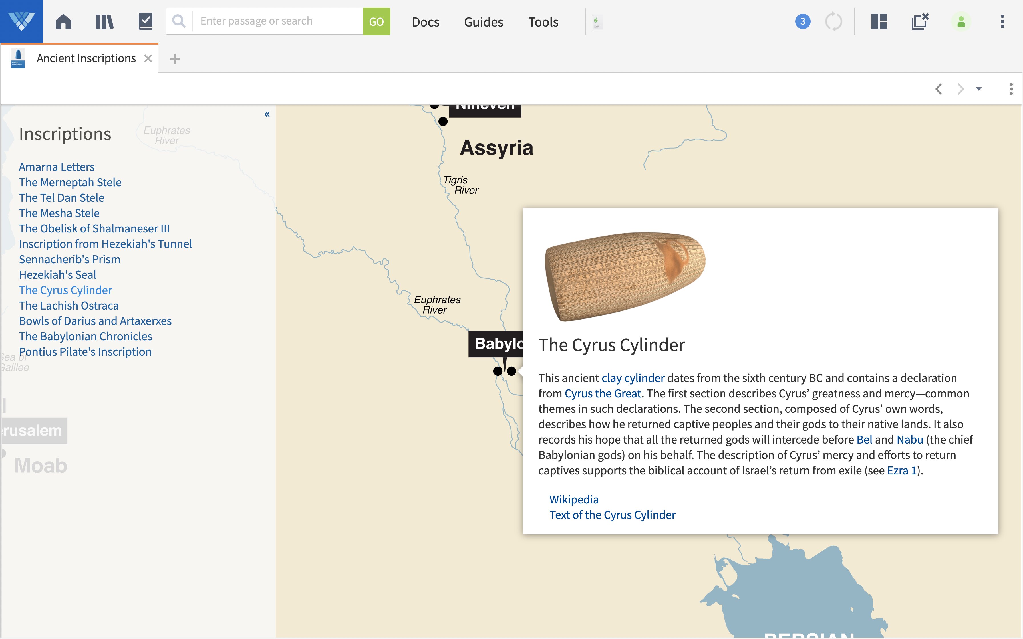Click the Babylon map label
1023x639 pixels.
[496, 344]
